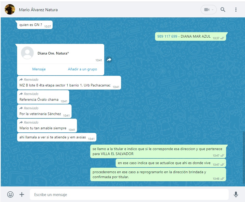Expand the video call dropdown
The height and width of the screenshot is (202, 245).
(x=213, y=10)
